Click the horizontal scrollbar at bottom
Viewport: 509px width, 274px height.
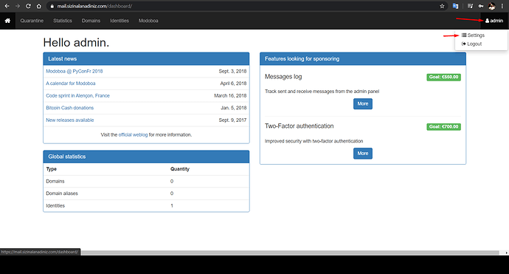click(x=290, y=253)
